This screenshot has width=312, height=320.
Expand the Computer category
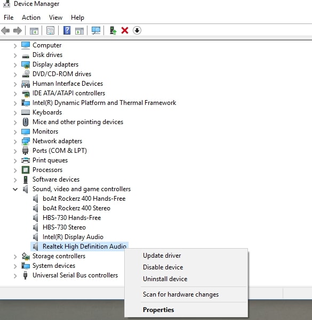point(15,46)
